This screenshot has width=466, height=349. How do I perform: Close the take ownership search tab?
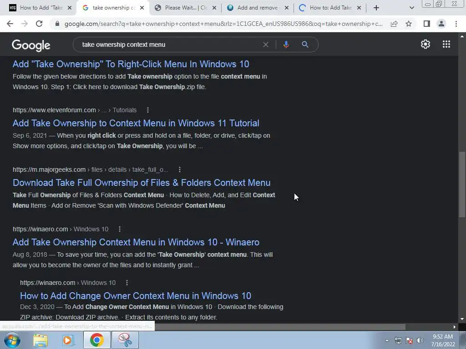click(142, 8)
